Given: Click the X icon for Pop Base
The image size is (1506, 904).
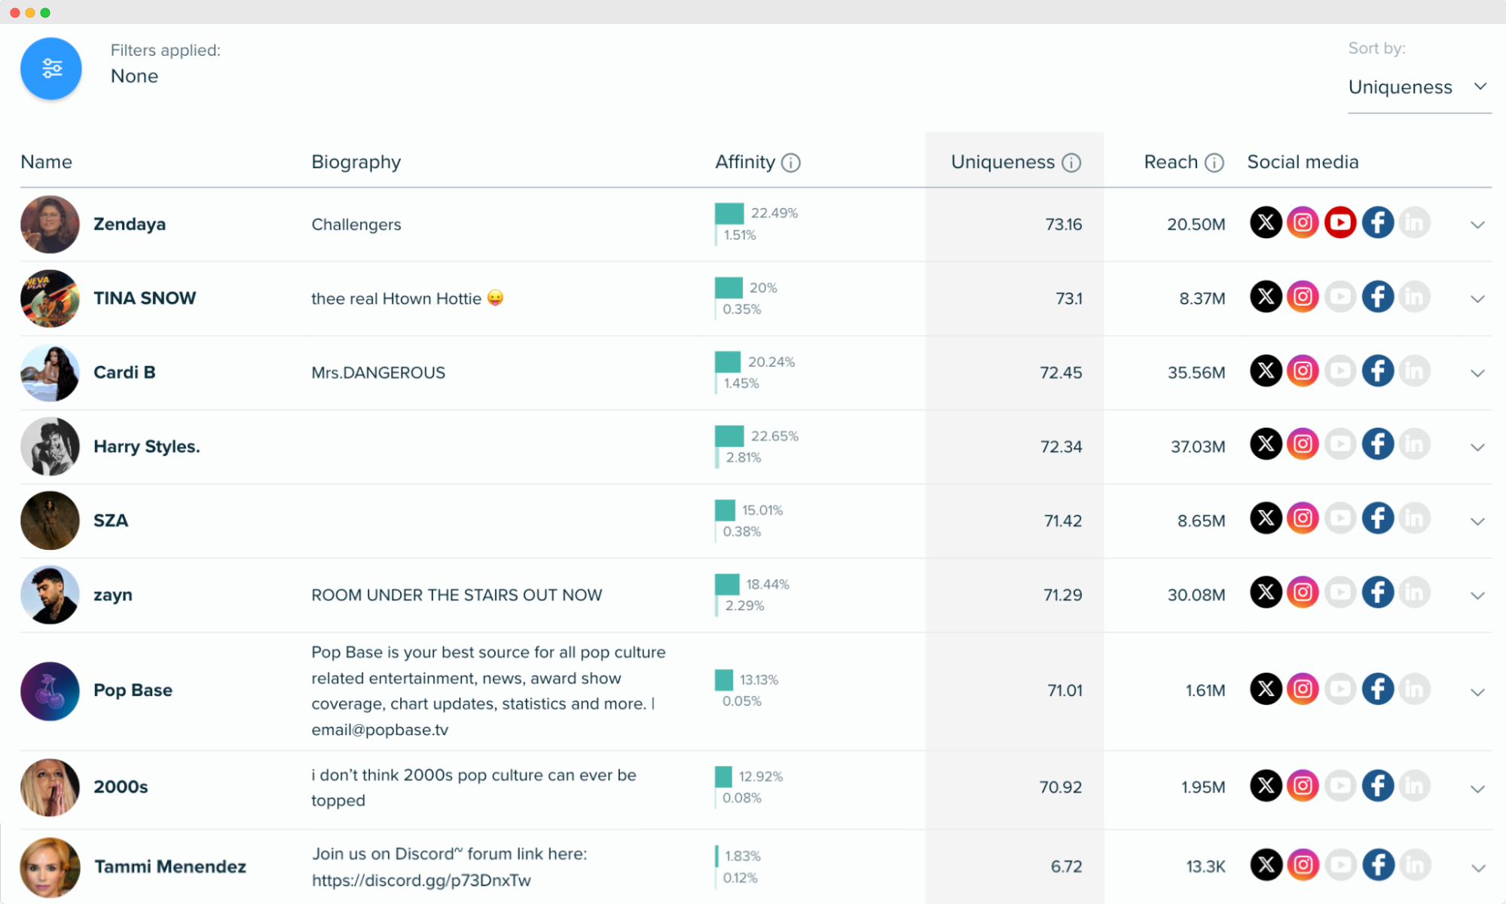Looking at the screenshot, I should [x=1266, y=689].
